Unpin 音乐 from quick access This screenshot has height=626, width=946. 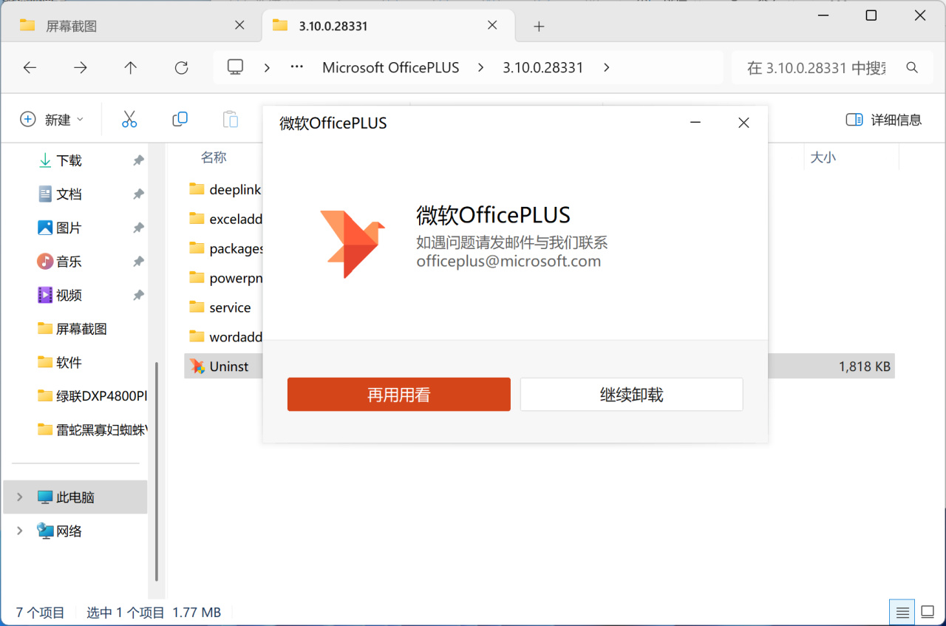138,261
